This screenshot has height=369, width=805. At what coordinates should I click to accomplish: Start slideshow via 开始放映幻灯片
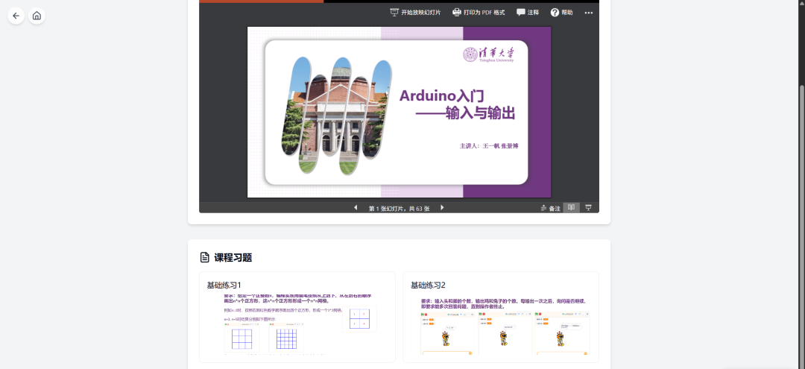click(x=415, y=13)
